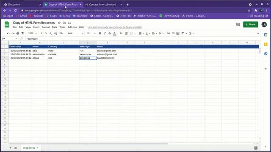Toggle bold formatting
This screenshot has height=152, width=271.
(100, 33)
